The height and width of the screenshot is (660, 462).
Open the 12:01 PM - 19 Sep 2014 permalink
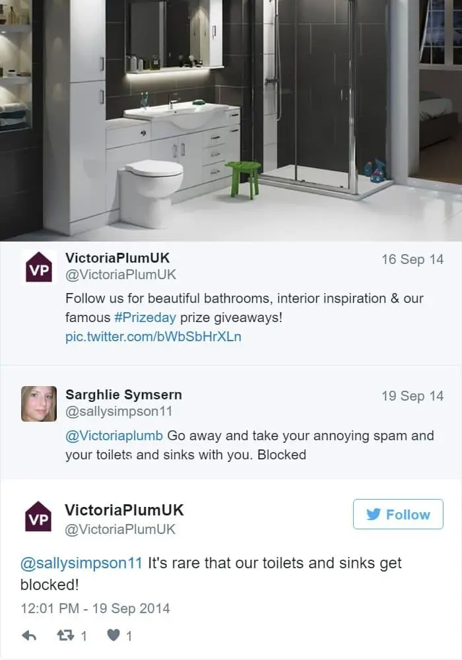click(x=95, y=609)
